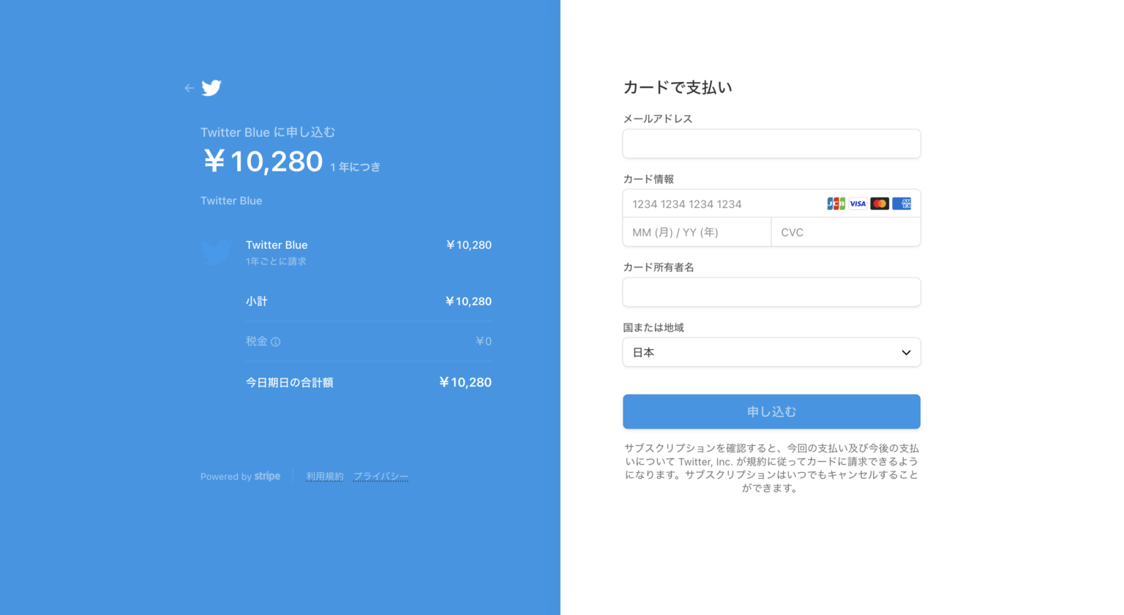Click the カードで支払い heading

(x=678, y=88)
